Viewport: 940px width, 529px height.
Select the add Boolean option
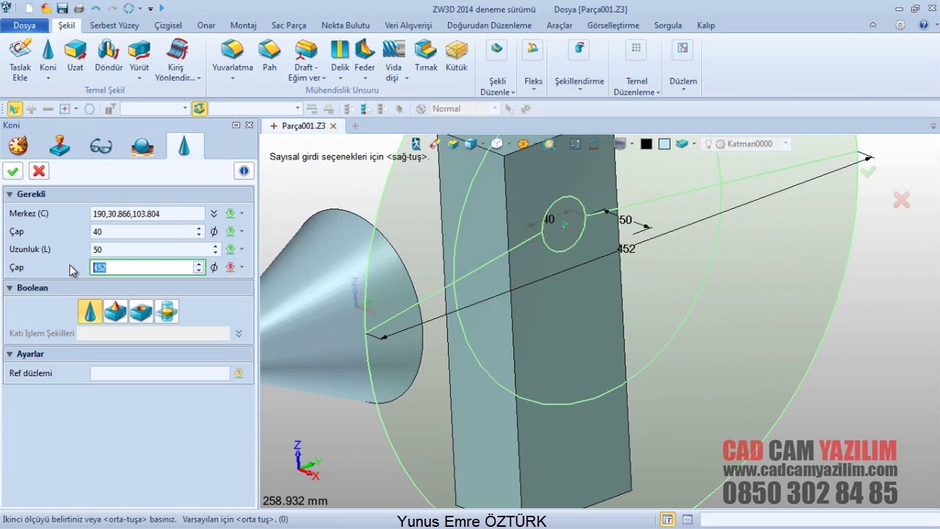click(115, 312)
